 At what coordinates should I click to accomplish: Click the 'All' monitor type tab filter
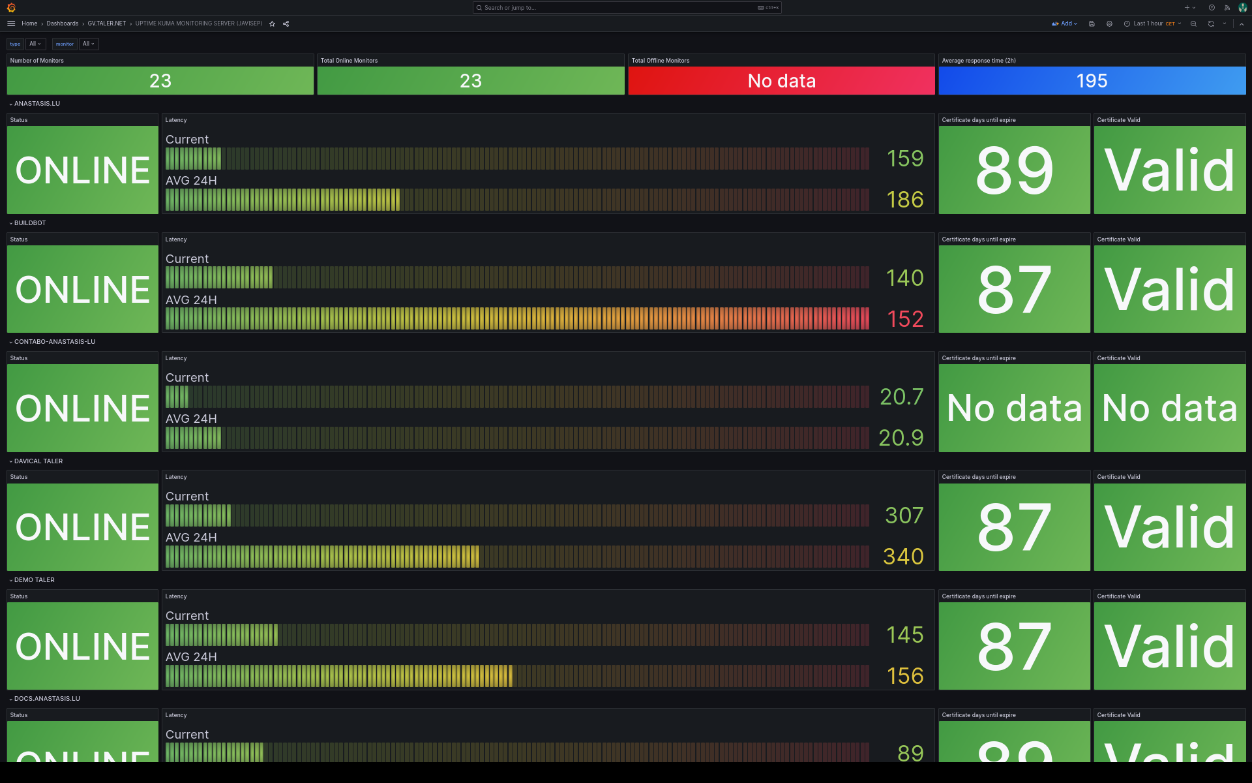[33, 43]
